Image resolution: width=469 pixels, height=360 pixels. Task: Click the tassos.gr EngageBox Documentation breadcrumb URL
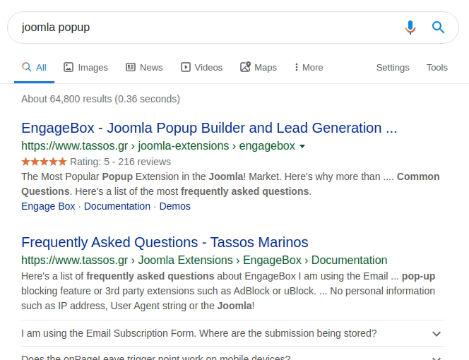(x=204, y=260)
